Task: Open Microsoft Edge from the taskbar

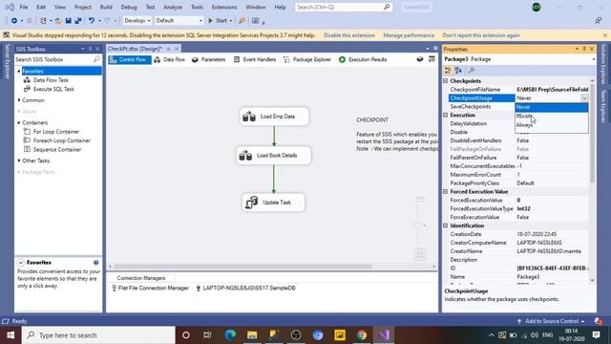Action: pyautogui.click(x=230, y=335)
